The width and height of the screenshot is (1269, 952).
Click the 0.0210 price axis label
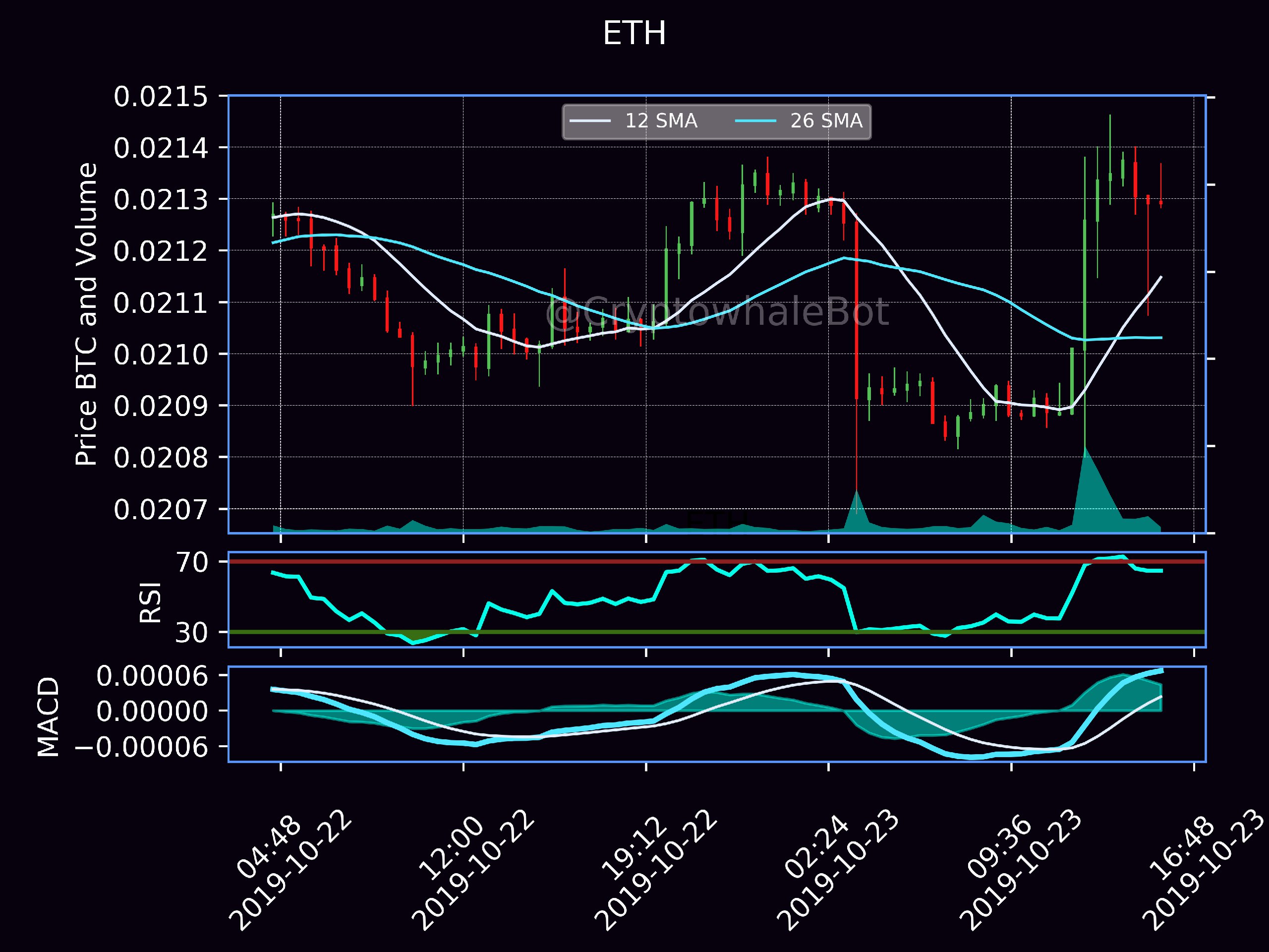point(161,355)
